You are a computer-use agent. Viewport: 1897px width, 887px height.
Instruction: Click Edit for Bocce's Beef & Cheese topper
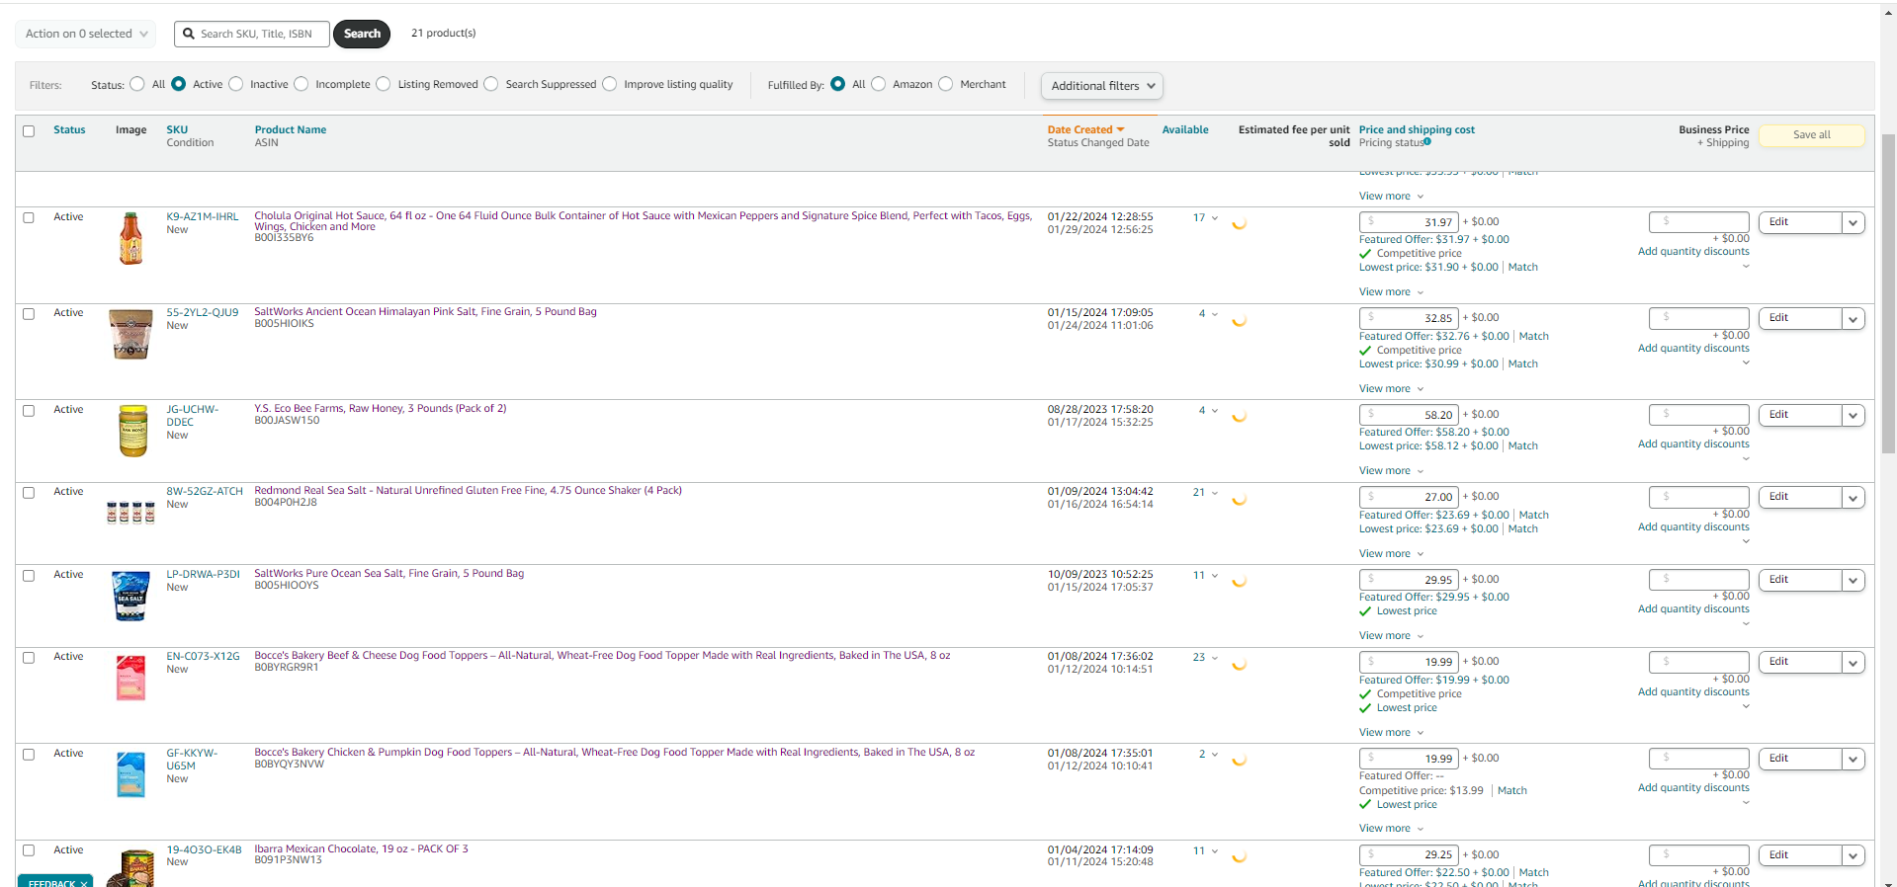1800,662
